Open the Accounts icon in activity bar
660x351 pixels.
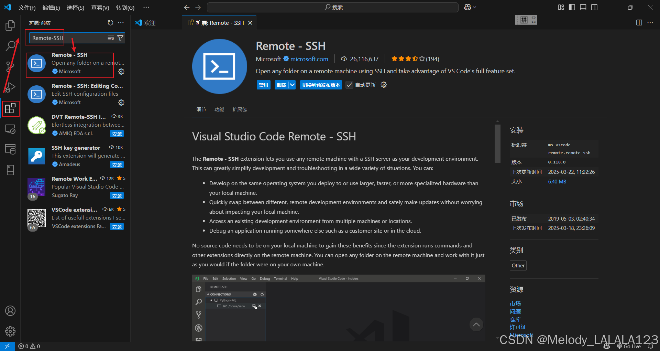10,311
